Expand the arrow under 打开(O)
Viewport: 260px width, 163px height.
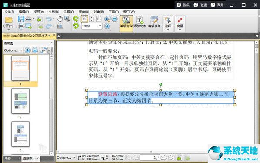[x=9, y=30]
